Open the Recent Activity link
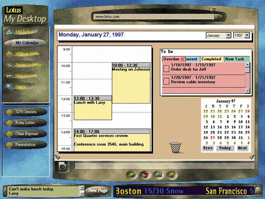Screen dimensions: 265x199 tap(28, 65)
